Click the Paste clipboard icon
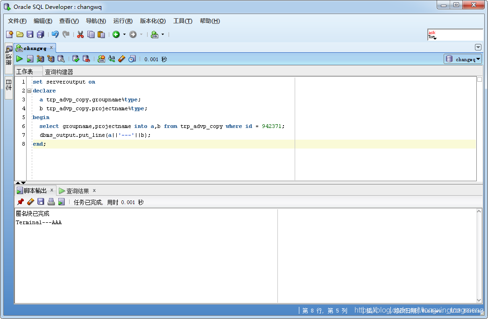This screenshot has width=488, height=319. [101, 34]
